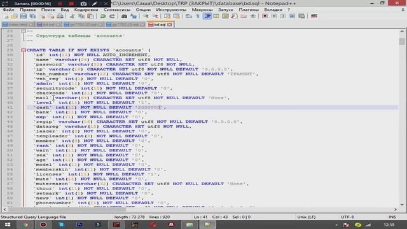407x229 pixels.
Task: Toggle synchronized horizontal scrolling icon
Action: coord(177,17)
